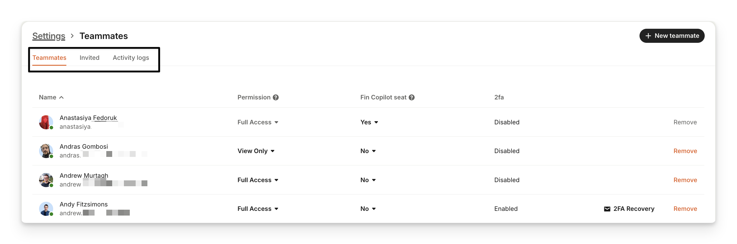
Task: Click the Fin Copilot seat help icon
Action: 412,97
